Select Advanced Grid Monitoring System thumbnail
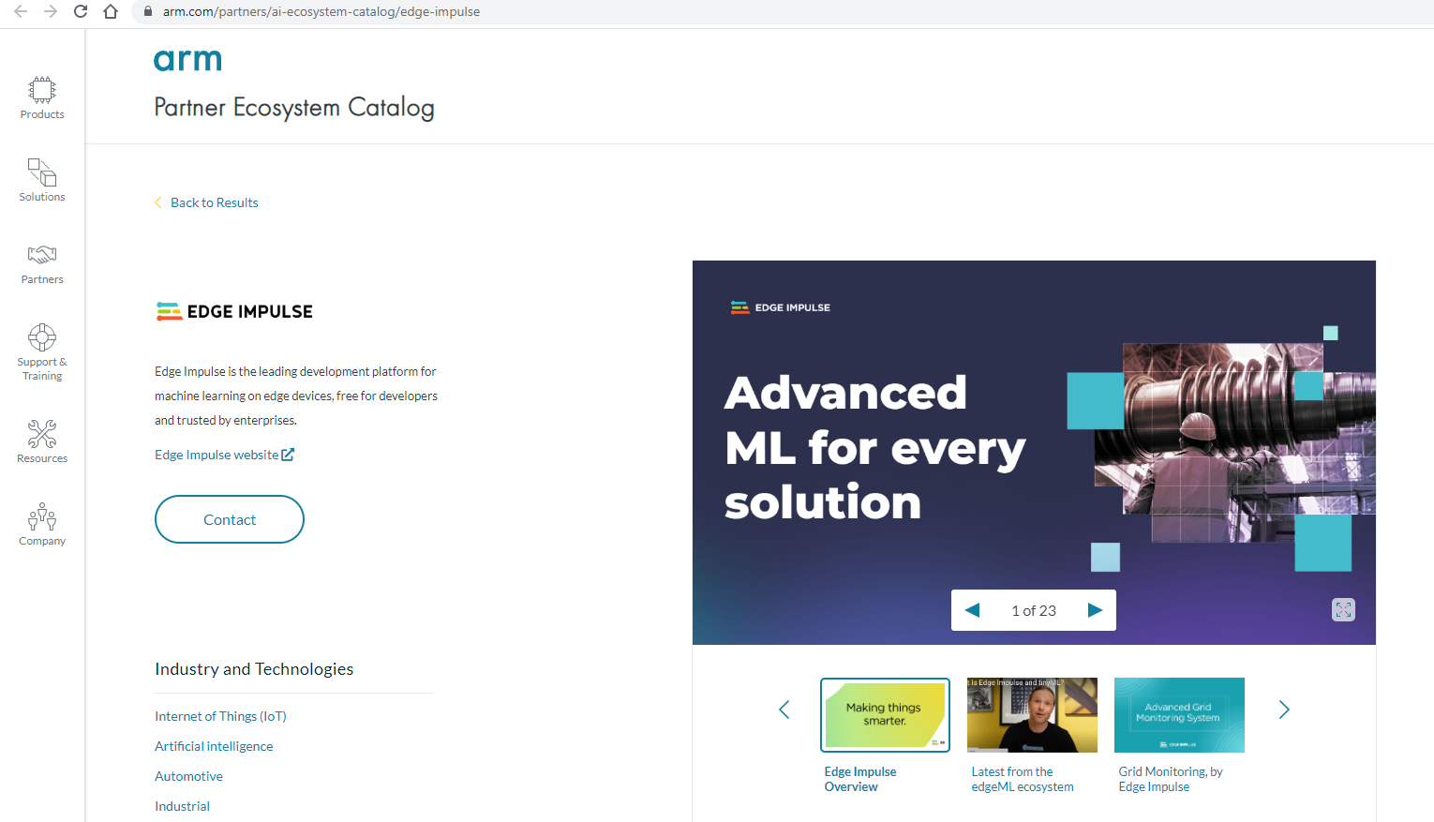This screenshot has height=822, width=1434. pyautogui.click(x=1179, y=715)
